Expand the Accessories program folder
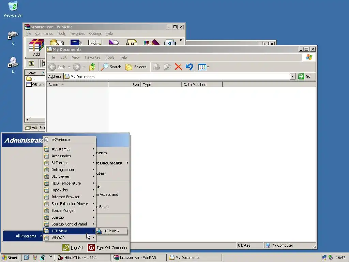 (70, 156)
